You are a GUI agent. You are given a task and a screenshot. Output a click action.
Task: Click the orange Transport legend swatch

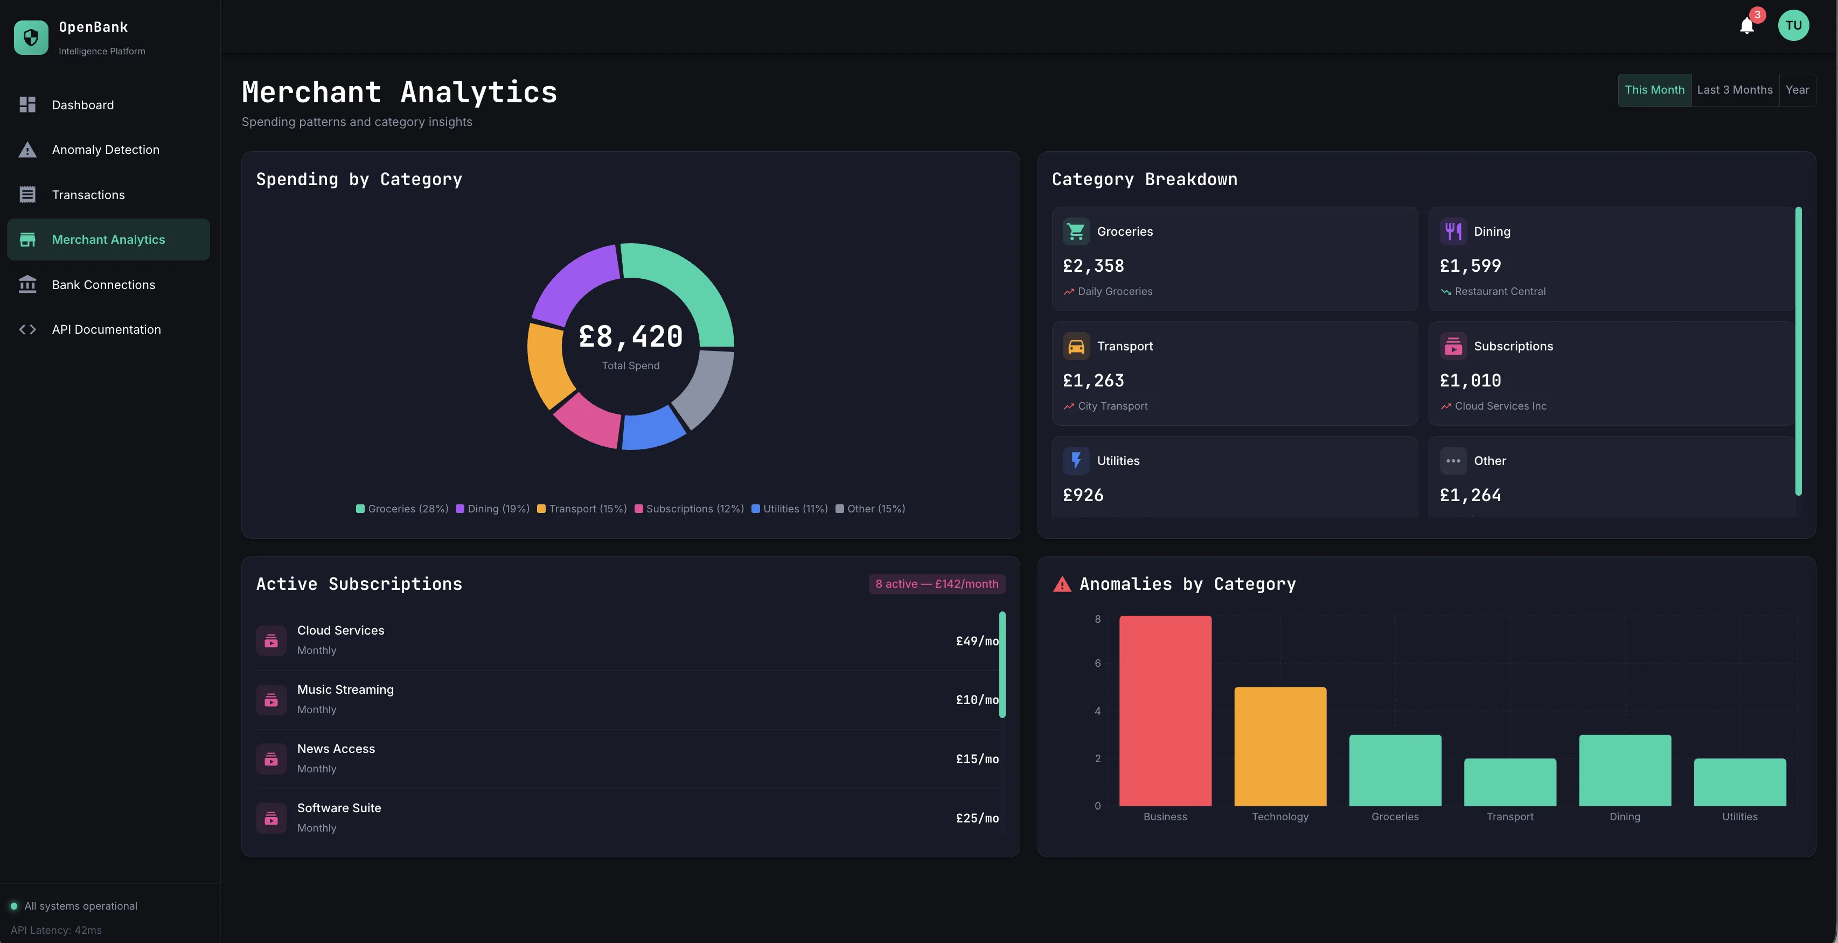click(541, 509)
